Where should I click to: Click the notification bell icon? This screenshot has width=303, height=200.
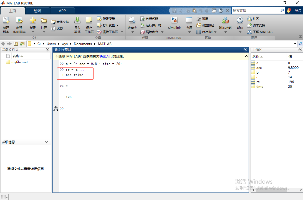pyautogui.click(x=289, y=11)
